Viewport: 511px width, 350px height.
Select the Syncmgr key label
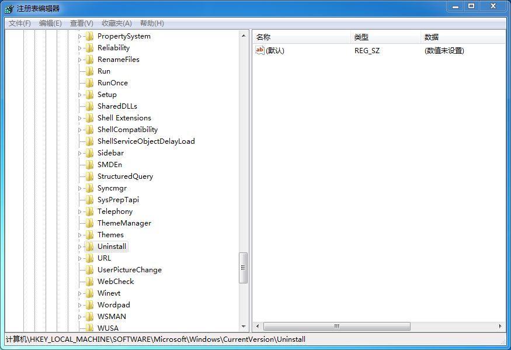coord(112,188)
